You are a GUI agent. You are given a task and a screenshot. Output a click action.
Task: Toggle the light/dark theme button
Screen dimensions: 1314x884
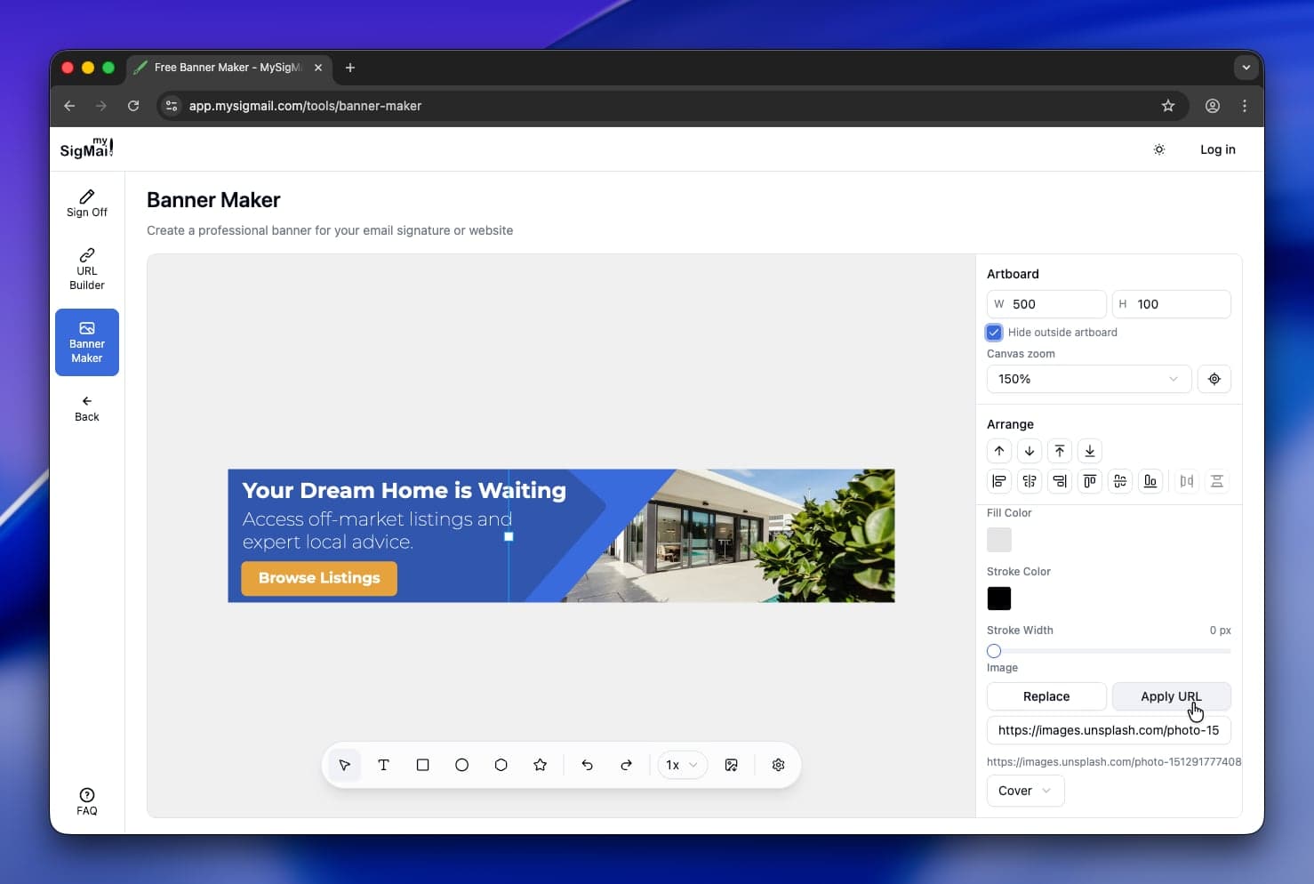point(1159,149)
